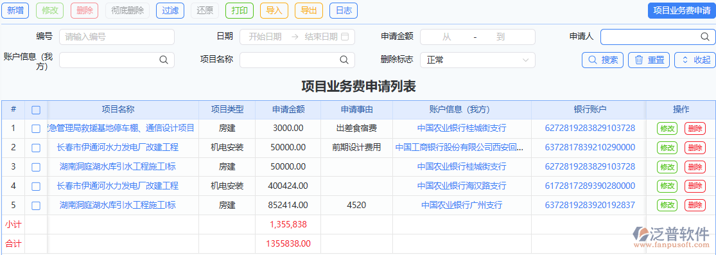716x255 pixels.
Task: Click the 编号 input field
Action: (117, 37)
